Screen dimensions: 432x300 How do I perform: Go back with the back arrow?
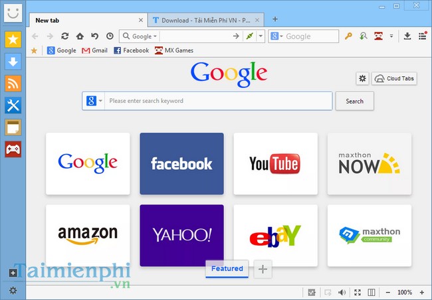(35, 36)
